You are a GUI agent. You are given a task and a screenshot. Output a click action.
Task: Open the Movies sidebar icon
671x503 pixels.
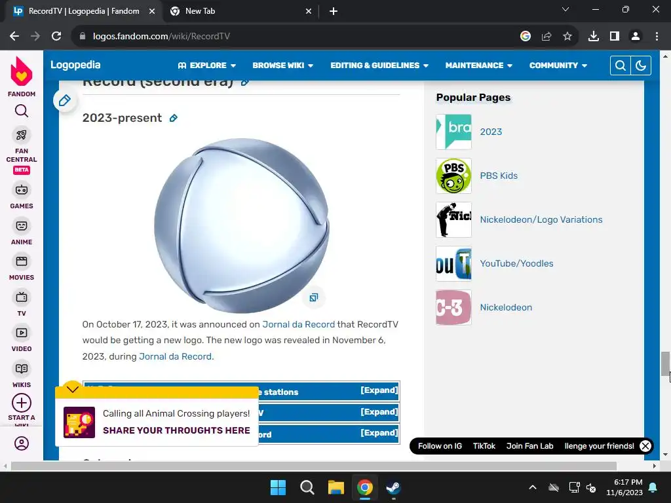22,261
